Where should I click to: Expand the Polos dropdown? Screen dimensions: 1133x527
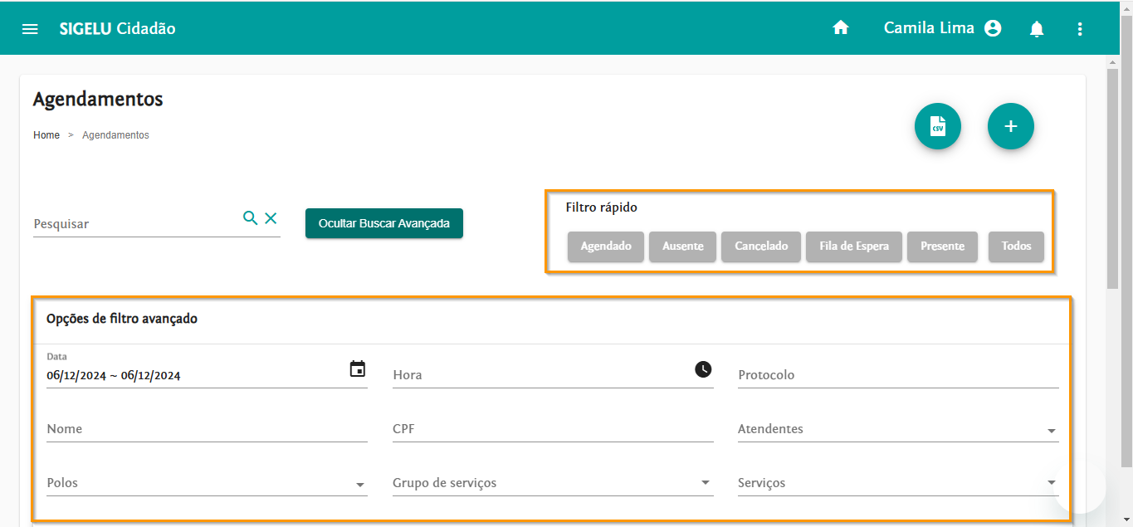359,485
